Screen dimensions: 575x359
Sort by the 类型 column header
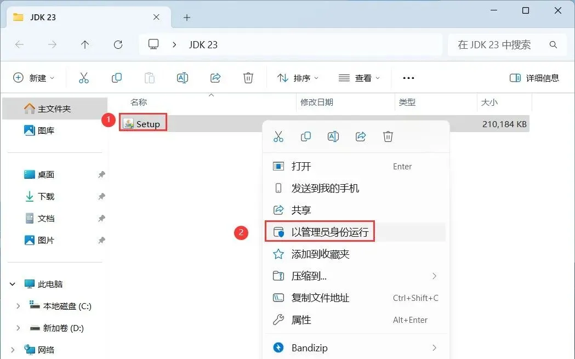coord(407,102)
